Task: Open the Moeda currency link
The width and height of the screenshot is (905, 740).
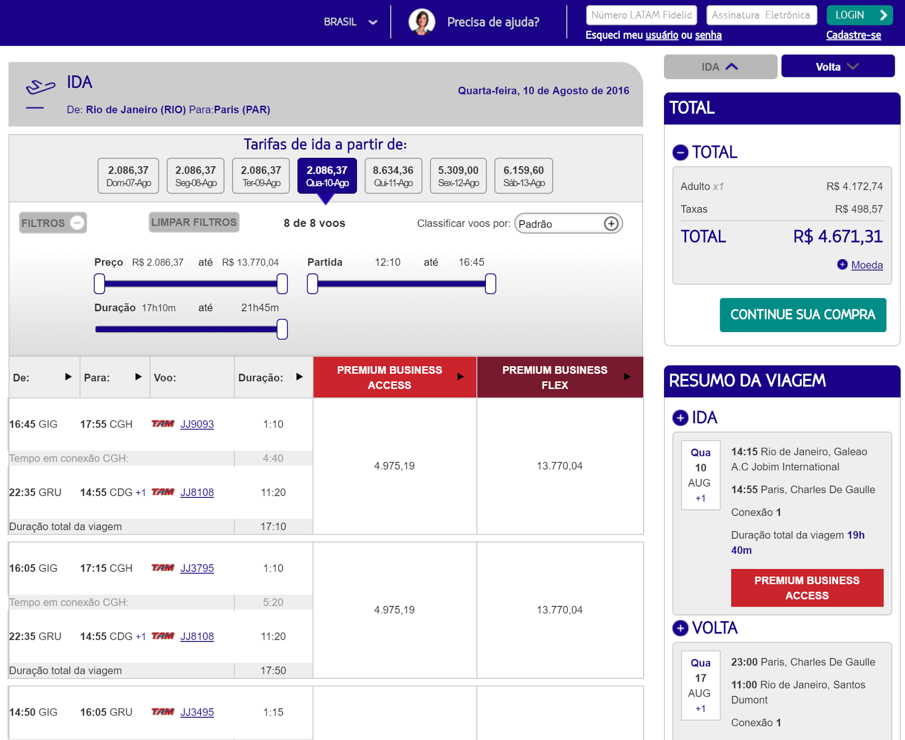Action: [867, 265]
